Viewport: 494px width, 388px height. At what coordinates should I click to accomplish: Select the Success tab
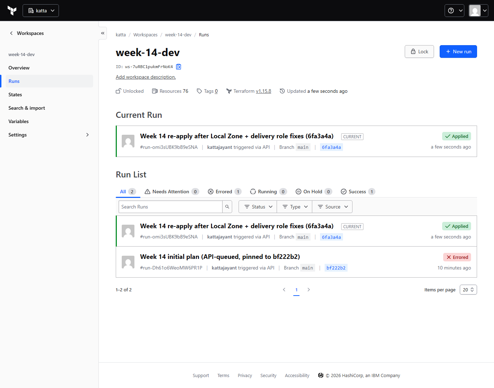tap(358, 192)
